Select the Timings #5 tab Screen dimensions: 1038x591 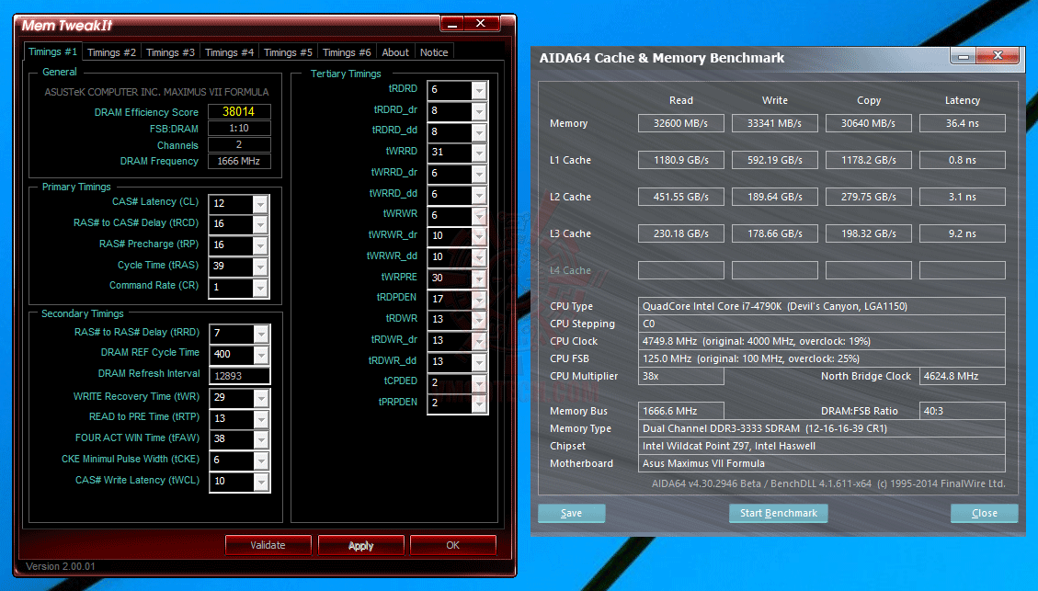coord(288,52)
